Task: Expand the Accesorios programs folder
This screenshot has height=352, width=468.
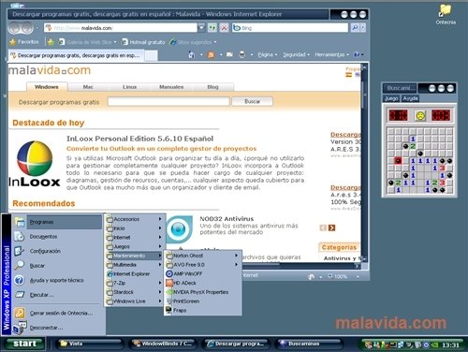Action: (134, 219)
